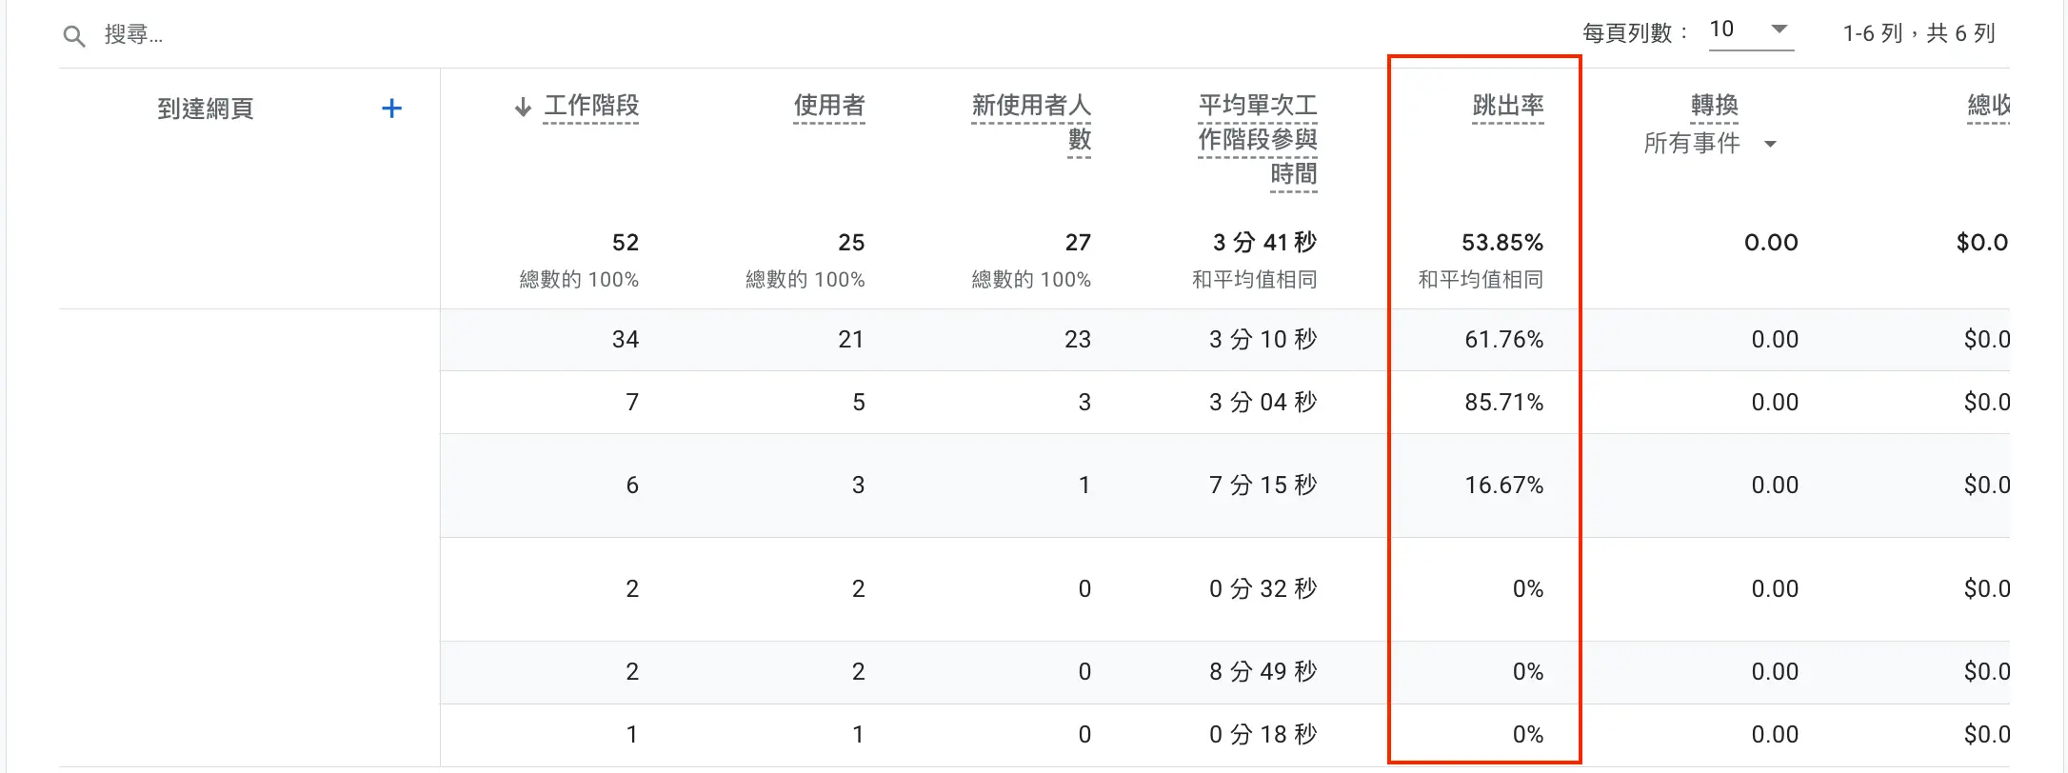The image size is (2068, 773).
Task: Click the 7 分 15 秒 engagement cell
Action: 1263,486
